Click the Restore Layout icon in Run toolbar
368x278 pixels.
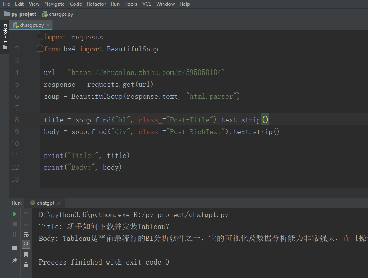(x=15, y=248)
